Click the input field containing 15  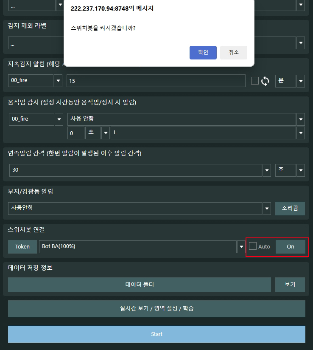(x=156, y=81)
